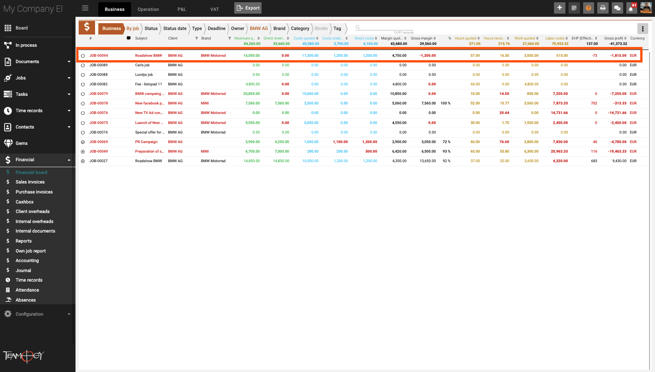The image size is (655, 372).
Task: Select radio for JOB-00089
Action: pos(83,65)
